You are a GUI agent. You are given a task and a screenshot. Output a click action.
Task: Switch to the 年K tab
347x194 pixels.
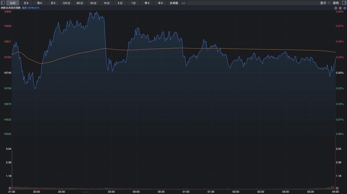point(160,3)
